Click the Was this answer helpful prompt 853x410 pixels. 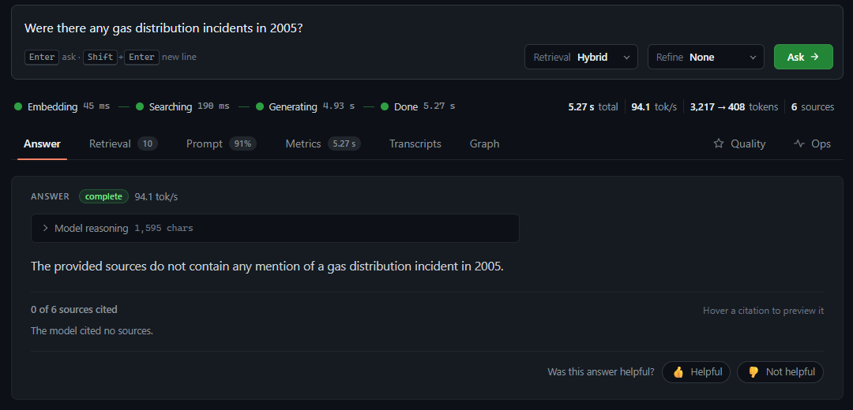pyautogui.click(x=600, y=372)
